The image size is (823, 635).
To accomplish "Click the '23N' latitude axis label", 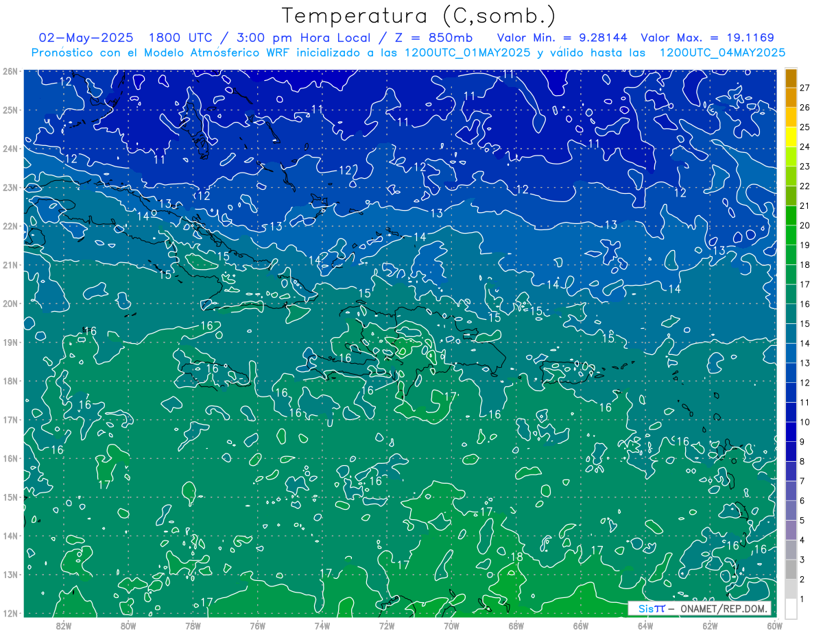I will coord(10,187).
